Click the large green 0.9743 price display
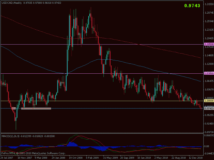The height and width of the screenshot is (160, 214). [192, 6]
